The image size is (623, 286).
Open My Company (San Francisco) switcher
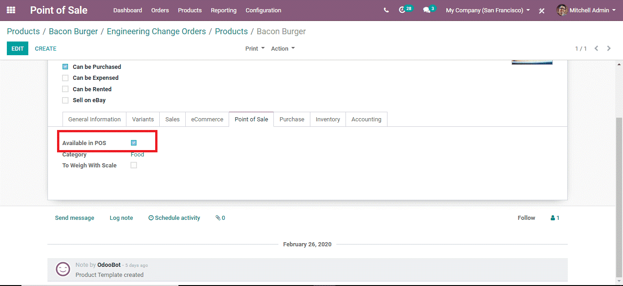pyautogui.click(x=488, y=10)
